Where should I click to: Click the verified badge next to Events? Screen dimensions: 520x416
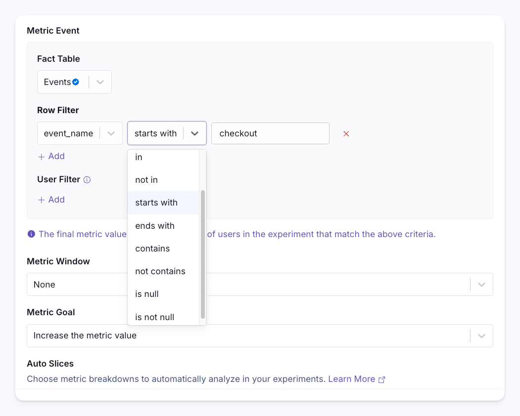[x=76, y=82]
